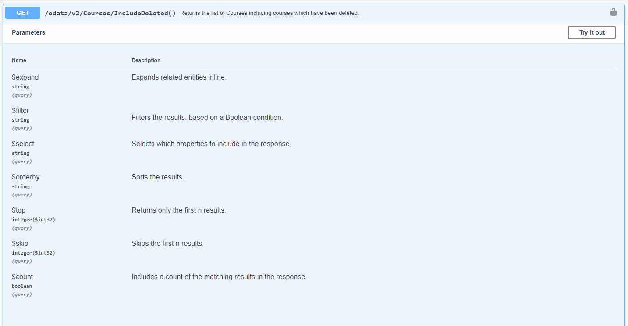Click the $orderby parameter name
The image size is (628, 326).
[x=26, y=177]
